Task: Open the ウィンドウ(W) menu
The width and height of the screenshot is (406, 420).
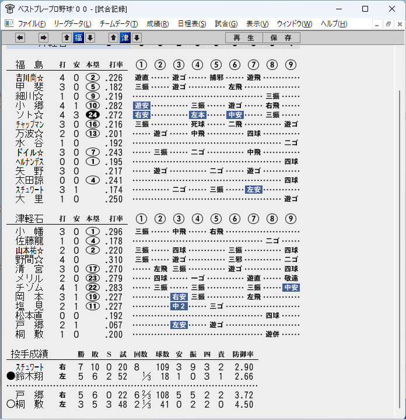Action: [295, 24]
